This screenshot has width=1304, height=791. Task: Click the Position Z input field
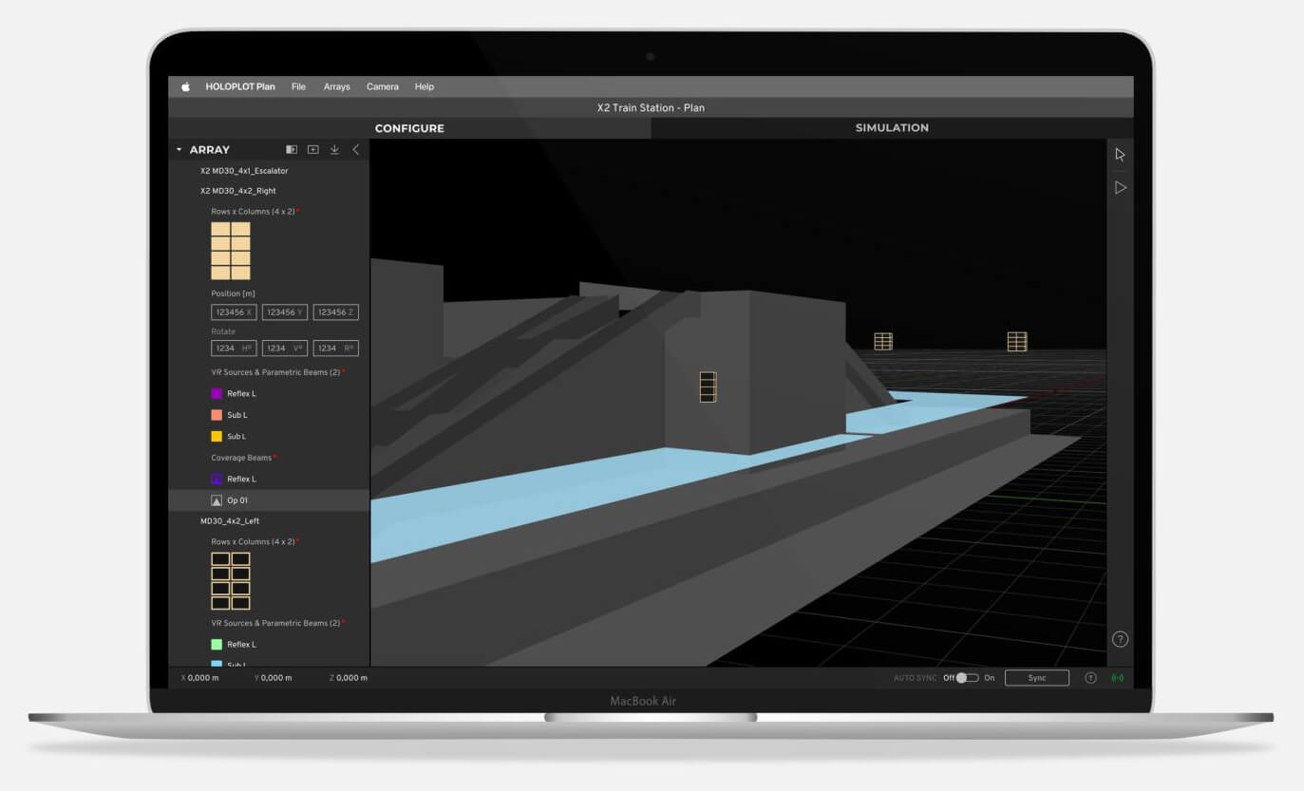pos(336,312)
